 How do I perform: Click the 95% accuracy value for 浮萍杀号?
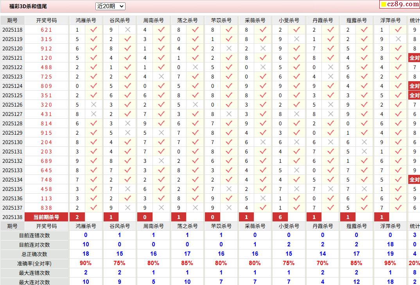[390, 263]
